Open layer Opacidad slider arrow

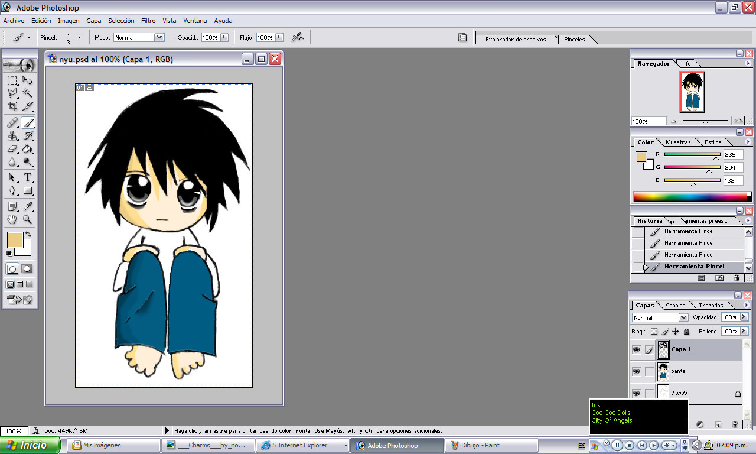pyautogui.click(x=744, y=317)
